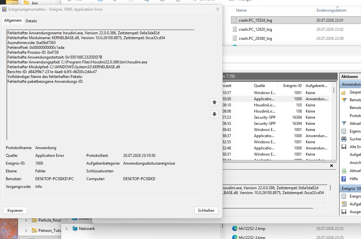Go to next event with down arrow
361x239 pixels.
click(x=214, y=114)
